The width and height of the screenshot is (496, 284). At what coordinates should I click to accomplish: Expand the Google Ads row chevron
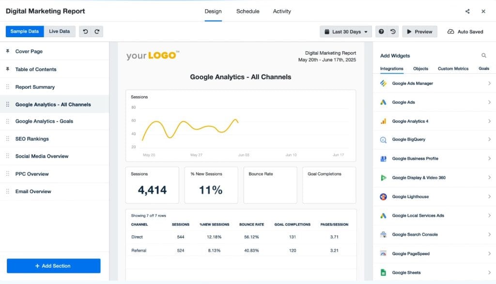[x=489, y=102]
